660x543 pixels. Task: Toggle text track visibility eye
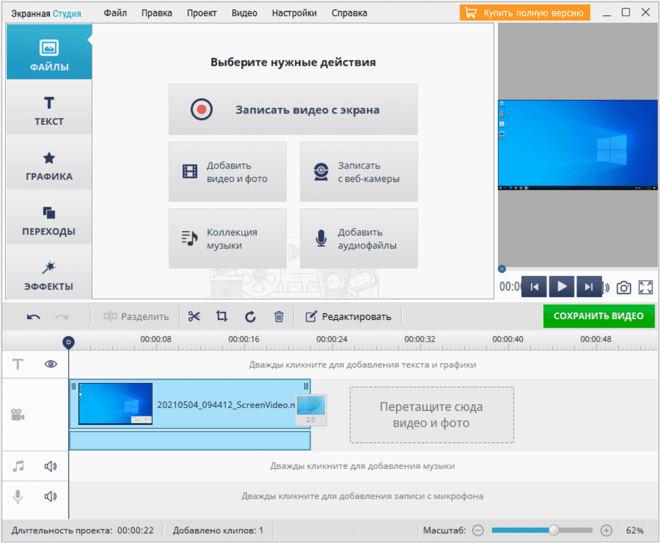[51, 364]
